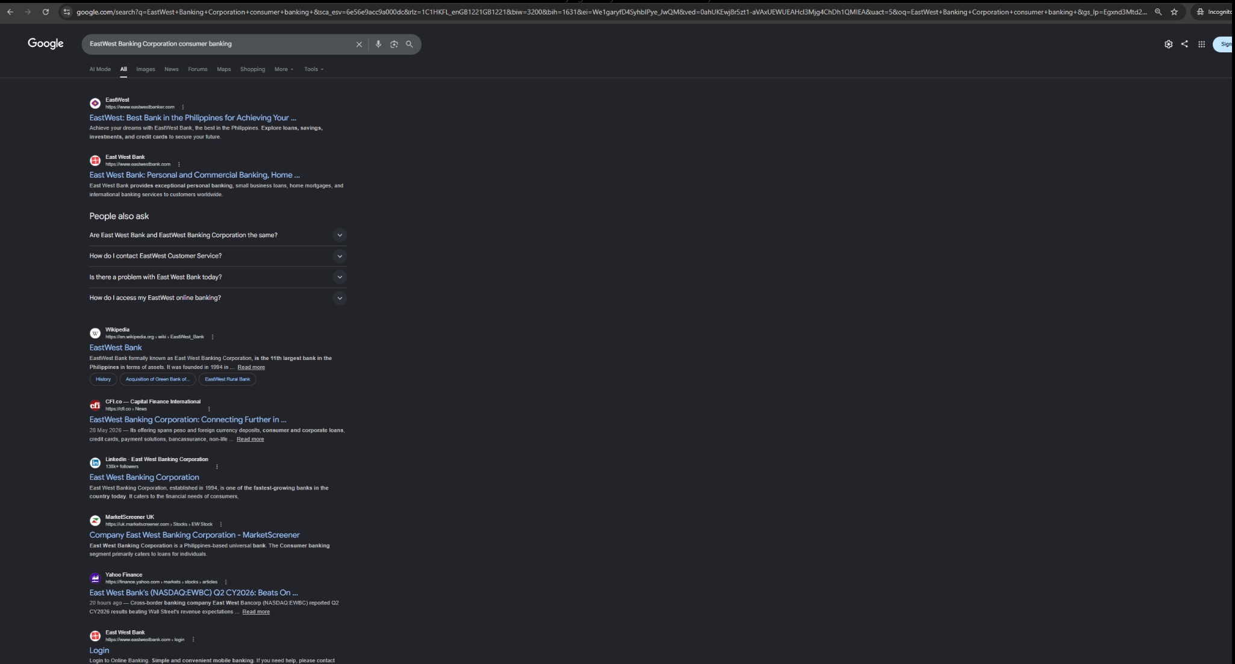The image size is (1235, 664).
Task: Expand 'Are East West Bank and EastWest Banking Corporation the same?'
Action: 218,235
